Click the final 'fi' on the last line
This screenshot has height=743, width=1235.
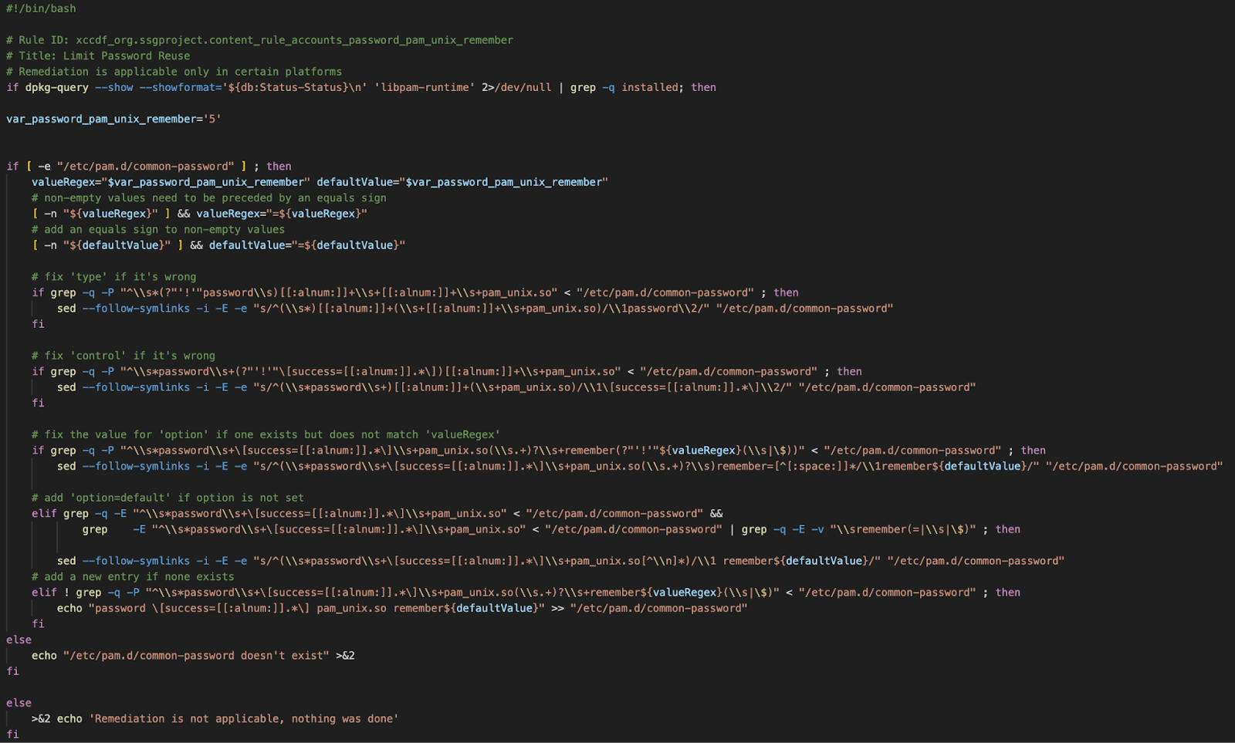pos(12,735)
